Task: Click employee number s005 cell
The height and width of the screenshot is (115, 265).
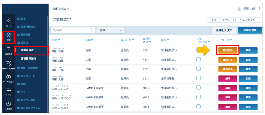Action: pos(146,88)
